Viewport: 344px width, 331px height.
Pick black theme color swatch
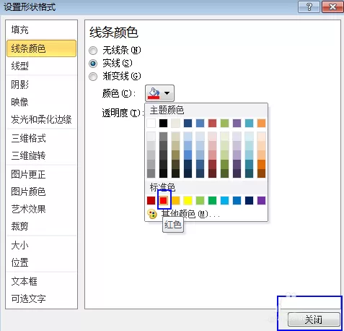pos(164,123)
